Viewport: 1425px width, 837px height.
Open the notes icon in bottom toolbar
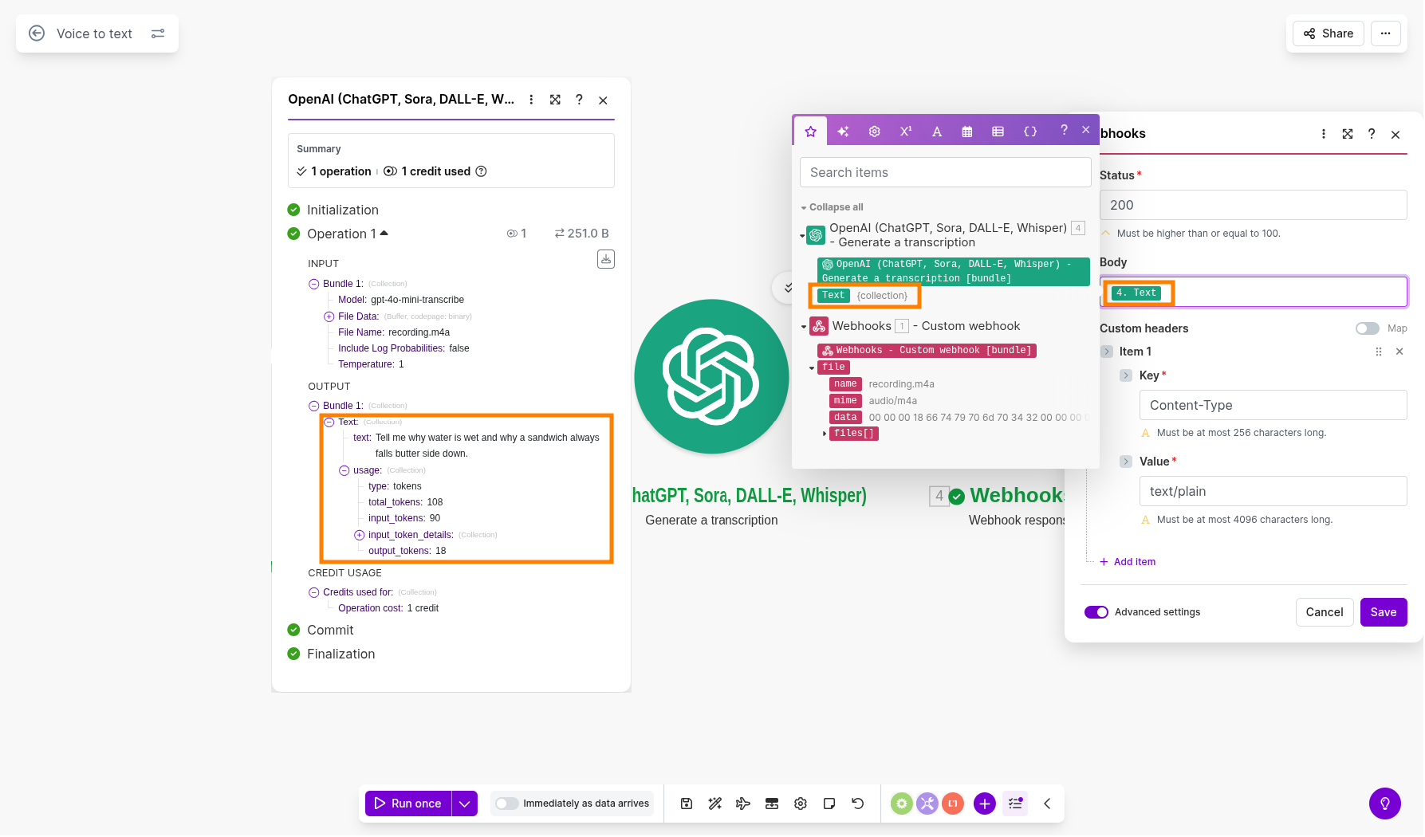(x=829, y=804)
